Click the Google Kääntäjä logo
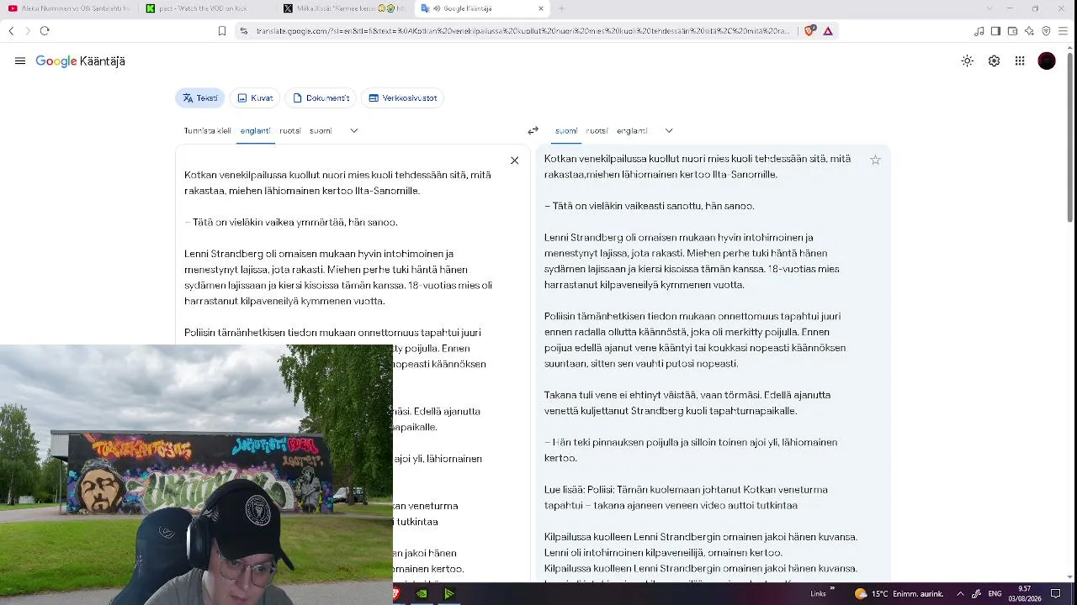The width and height of the screenshot is (1077, 605). click(80, 61)
